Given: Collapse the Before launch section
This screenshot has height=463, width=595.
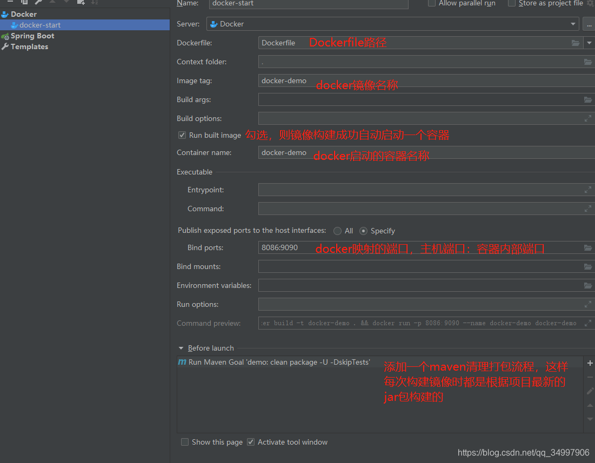Looking at the screenshot, I should click(x=182, y=348).
